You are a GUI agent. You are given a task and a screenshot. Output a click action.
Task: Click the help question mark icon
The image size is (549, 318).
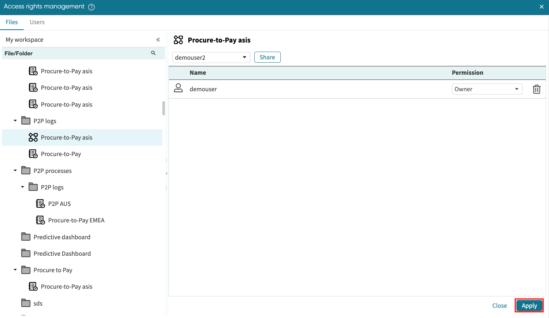(x=92, y=7)
